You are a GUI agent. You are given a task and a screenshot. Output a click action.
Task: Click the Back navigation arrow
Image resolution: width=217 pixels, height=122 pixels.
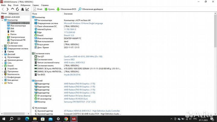(x=3, y=9)
